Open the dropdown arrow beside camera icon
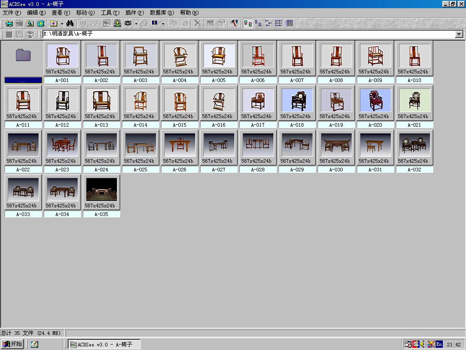 (x=136, y=23)
